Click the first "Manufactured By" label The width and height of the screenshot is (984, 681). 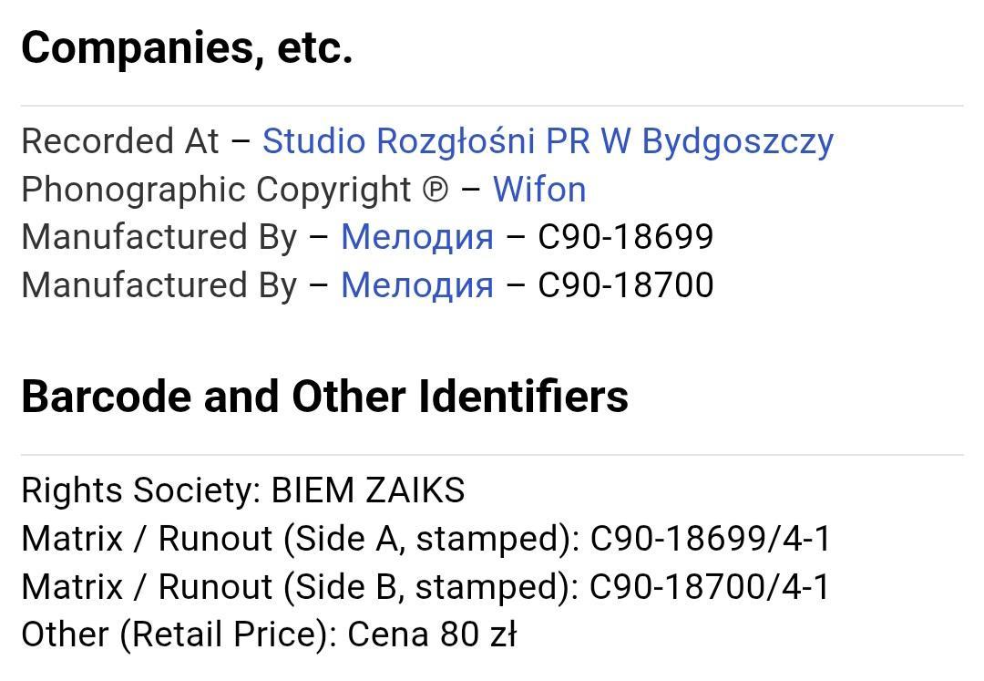click(159, 237)
